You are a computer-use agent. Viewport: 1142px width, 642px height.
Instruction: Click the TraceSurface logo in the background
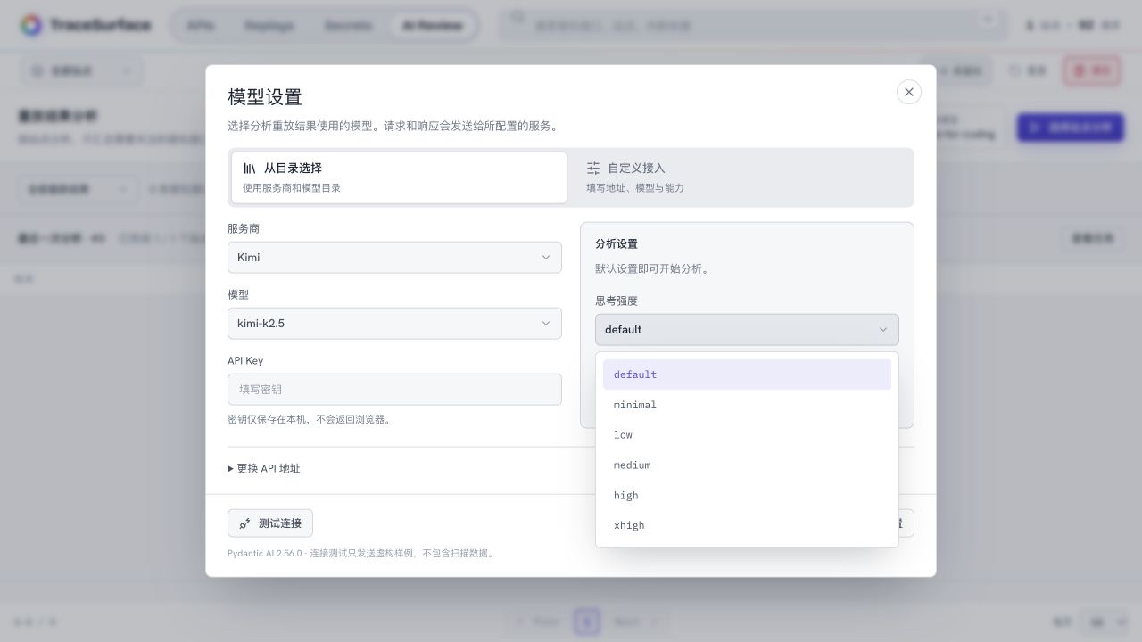86,25
